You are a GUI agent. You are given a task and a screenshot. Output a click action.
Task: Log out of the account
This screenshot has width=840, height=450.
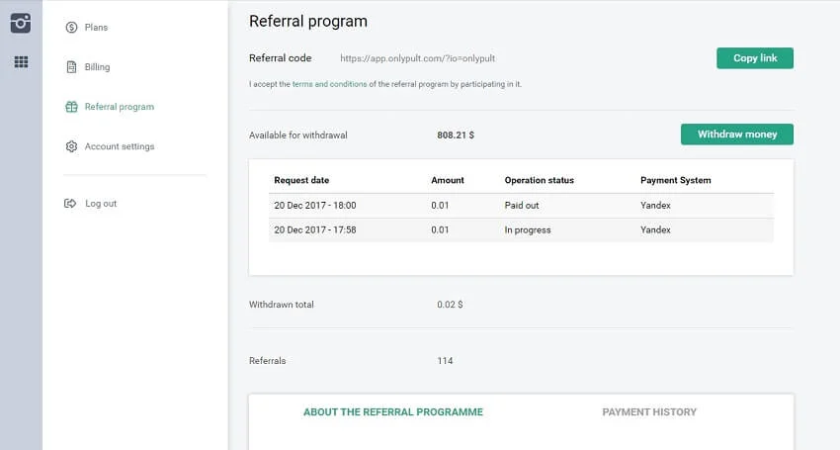pos(101,204)
